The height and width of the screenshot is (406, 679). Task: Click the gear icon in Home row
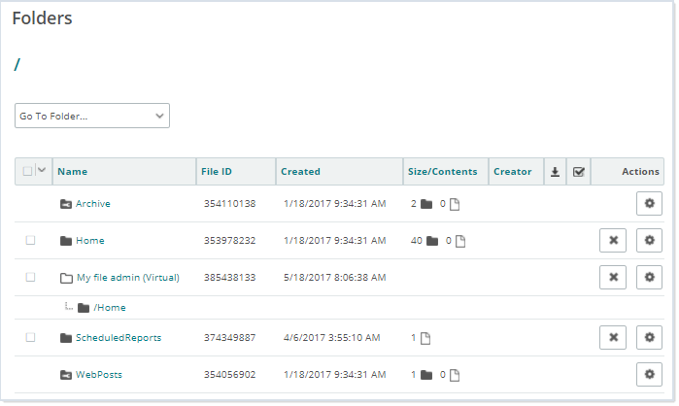click(649, 241)
